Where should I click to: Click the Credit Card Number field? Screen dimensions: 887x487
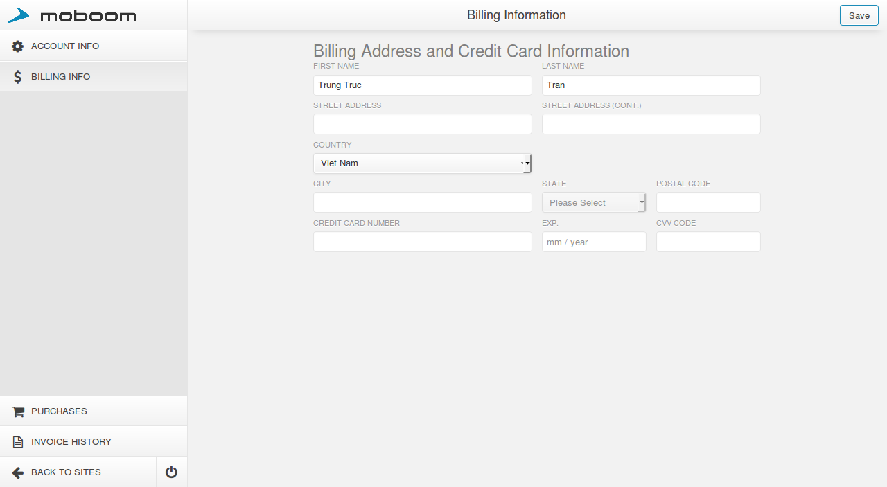point(422,242)
